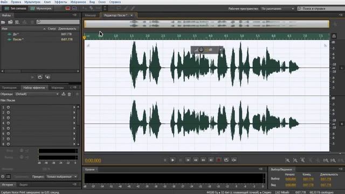Switch to the Waveform (Тип сигнала) view
The width and height of the screenshot is (345, 194).
tap(15, 9)
